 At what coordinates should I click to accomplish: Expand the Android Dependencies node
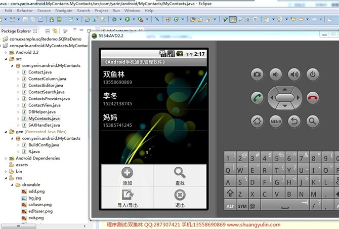[6, 158]
